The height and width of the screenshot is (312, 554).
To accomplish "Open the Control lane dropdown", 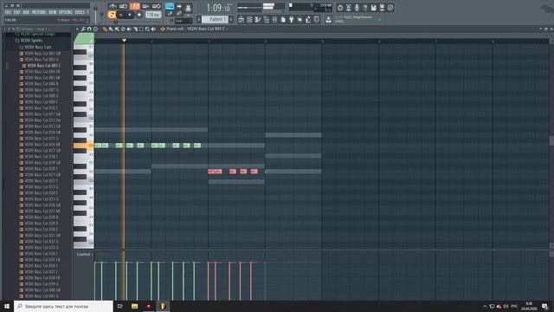I will point(85,254).
